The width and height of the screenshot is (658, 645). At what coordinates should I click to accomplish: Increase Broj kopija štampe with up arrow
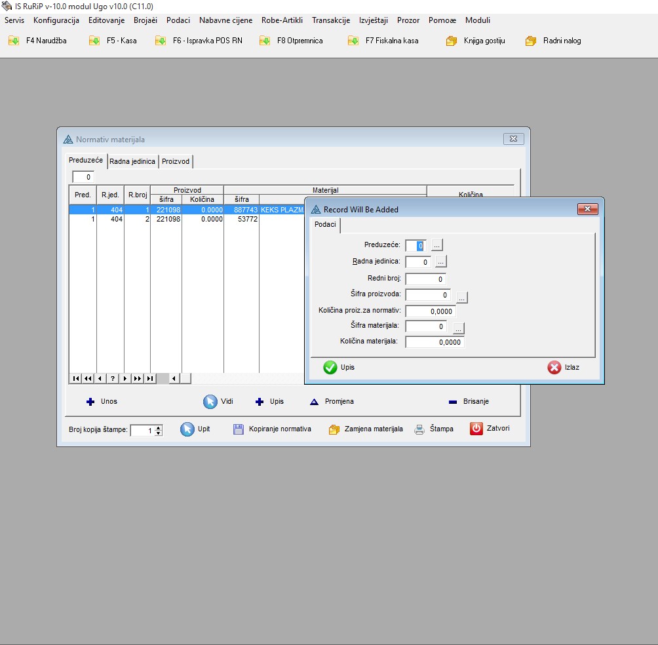158,427
